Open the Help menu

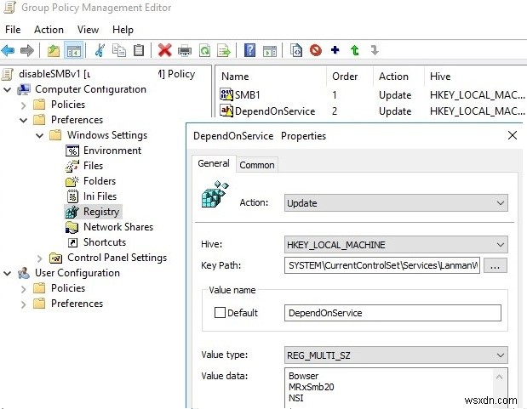(x=123, y=30)
